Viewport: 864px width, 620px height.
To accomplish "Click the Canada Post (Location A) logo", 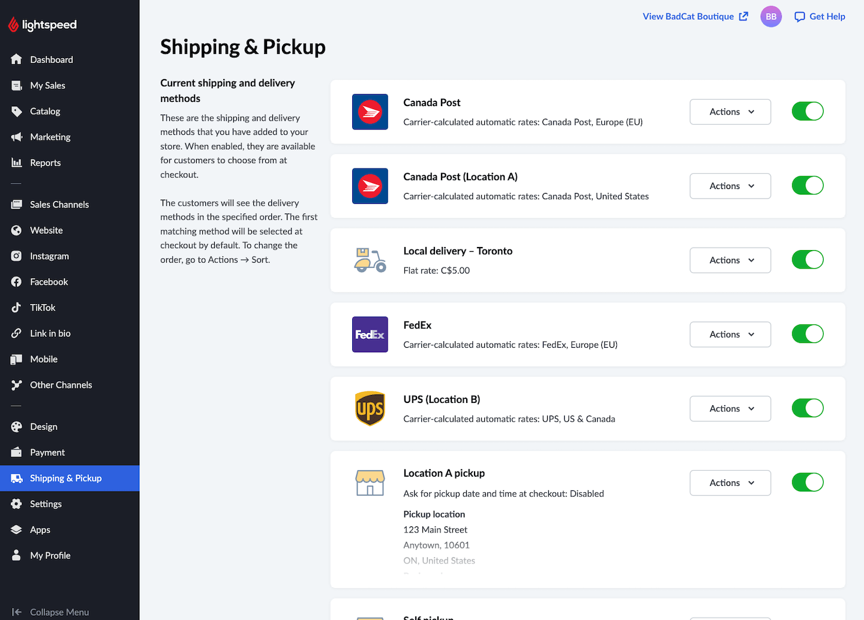I will point(370,186).
